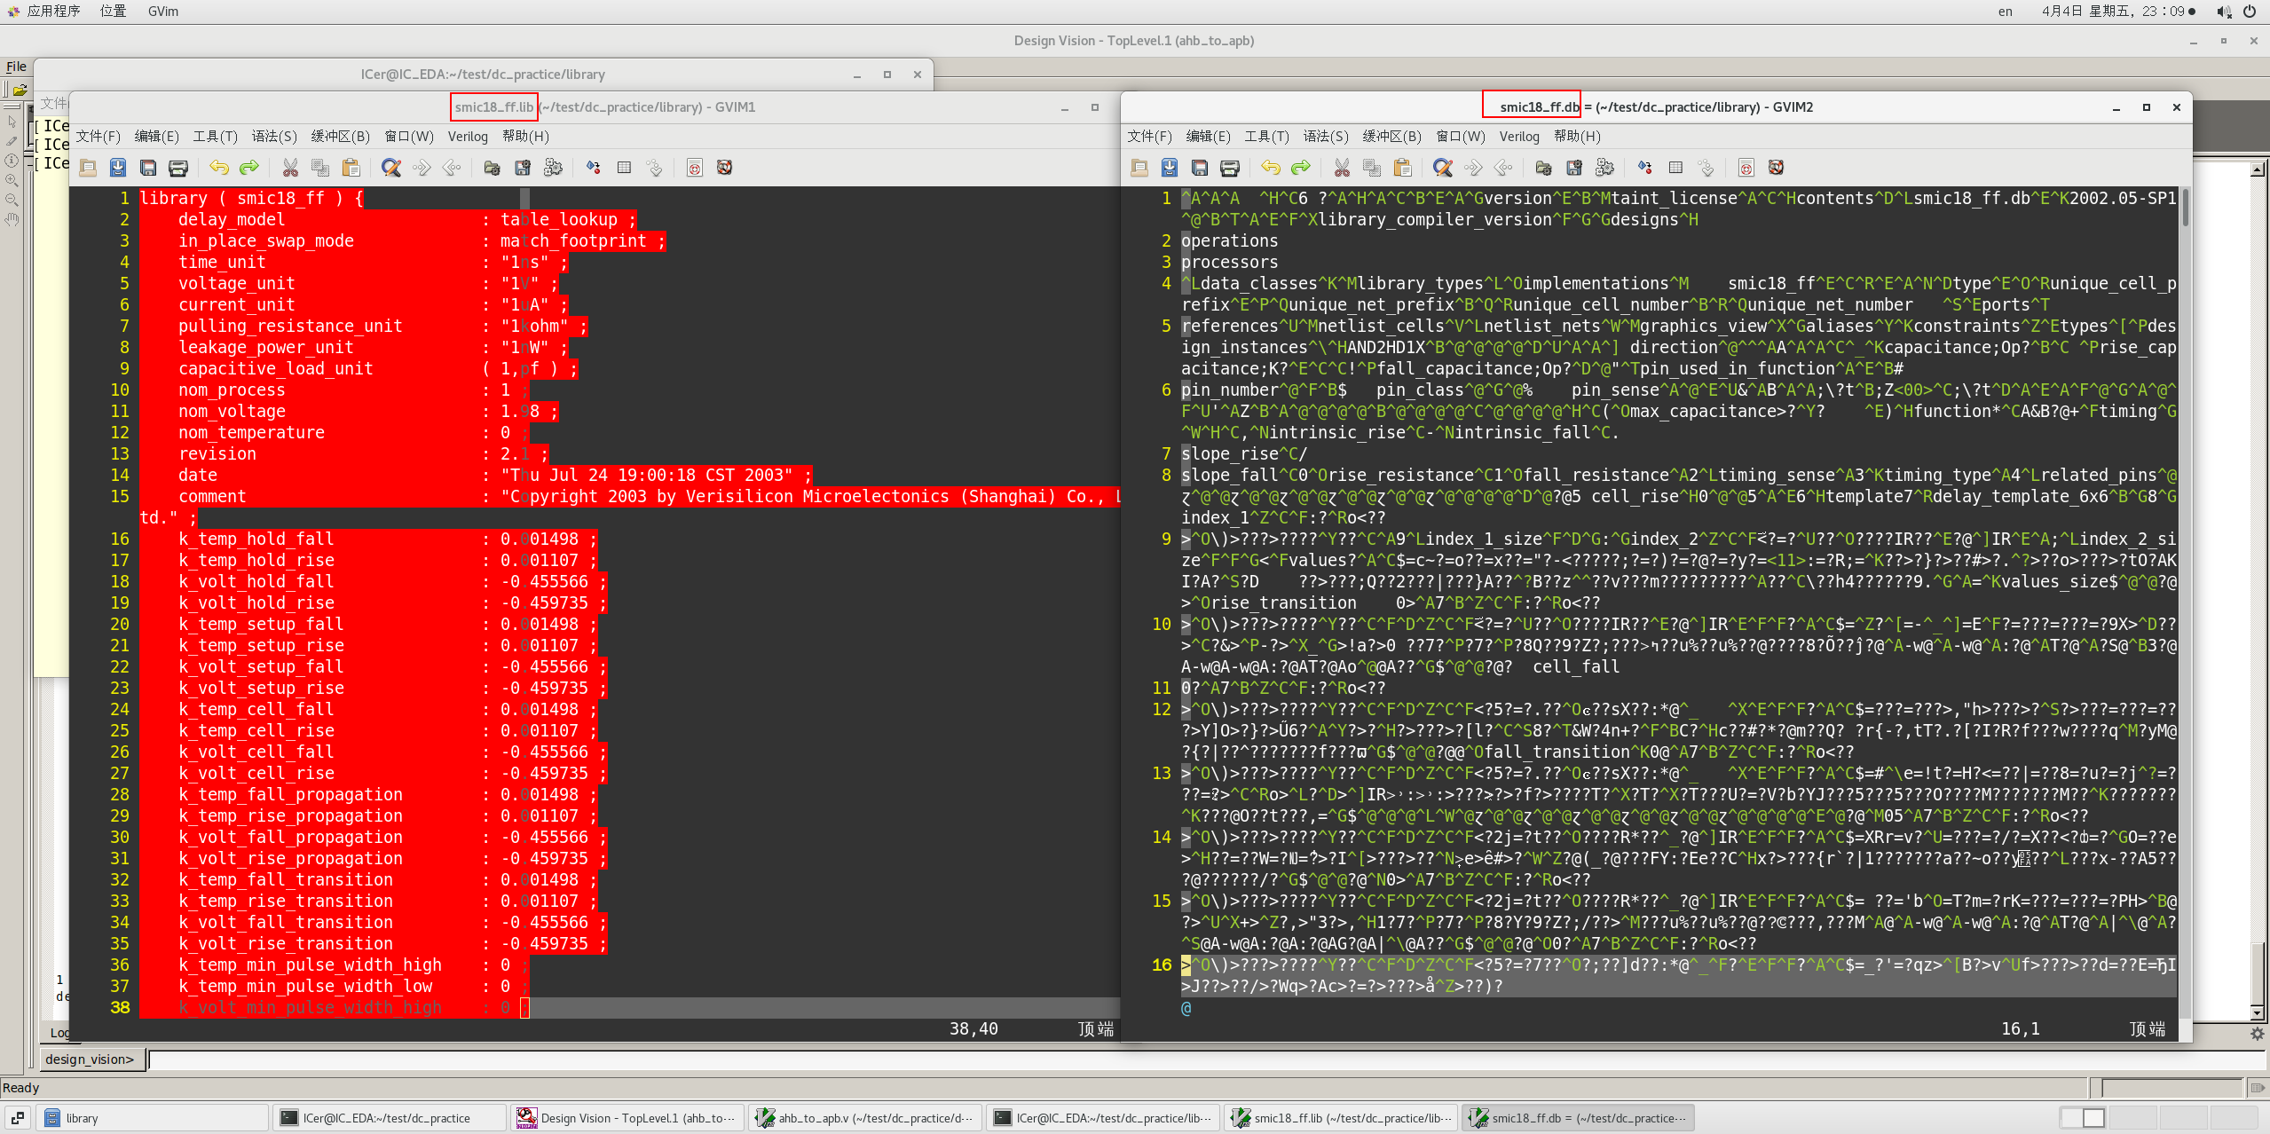The width and height of the screenshot is (2270, 1134).
Task: Click Find and Replace icon in GVIM1 toolbar
Action: (391, 168)
